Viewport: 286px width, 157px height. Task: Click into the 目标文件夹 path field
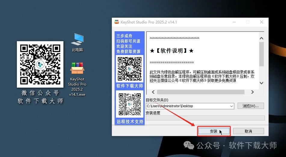tap(190, 106)
